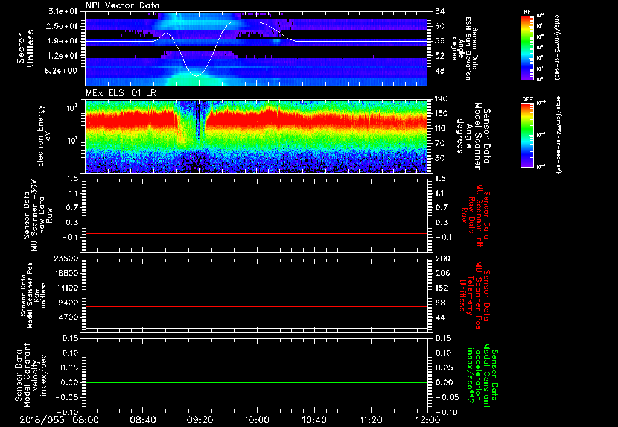618x427 pixels.
Task: Click the green 'Model Constant acceleration' axis label
Action: (x=482, y=375)
